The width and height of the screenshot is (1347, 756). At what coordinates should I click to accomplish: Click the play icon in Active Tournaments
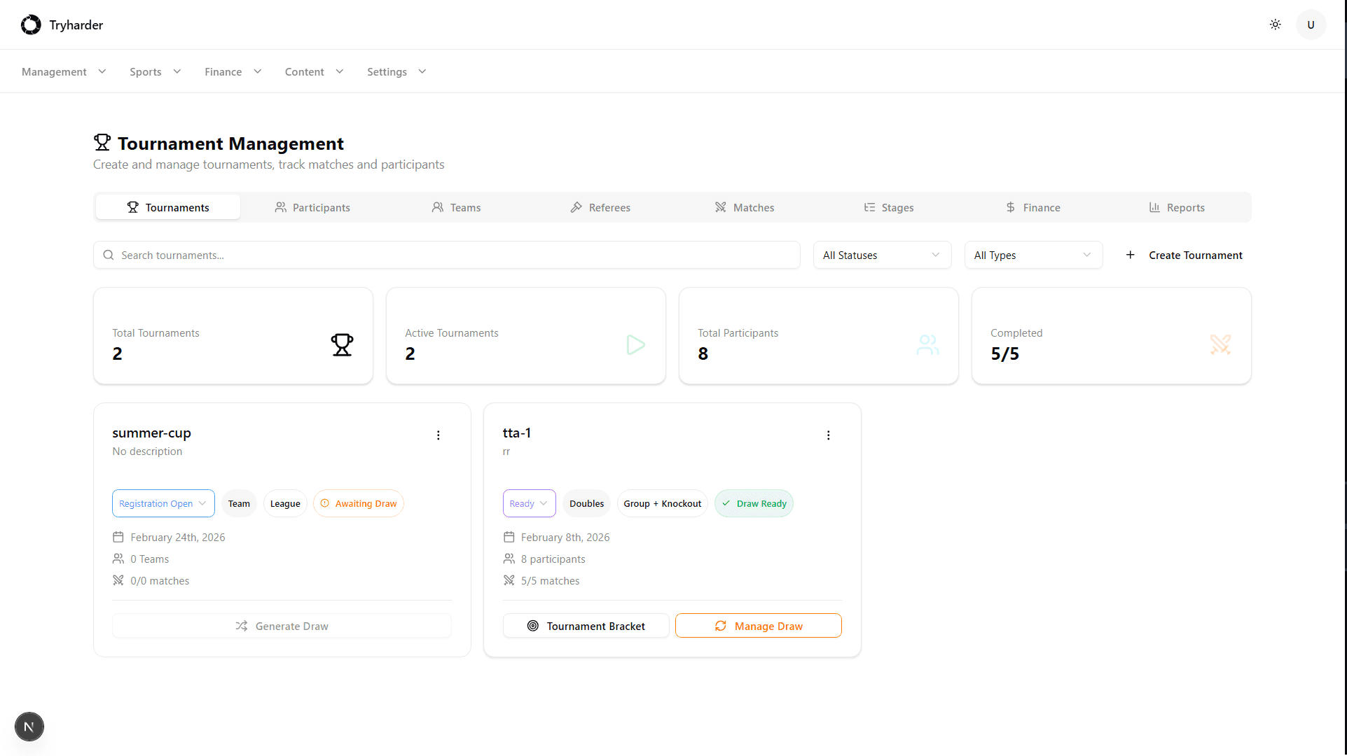(x=635, y=344)
